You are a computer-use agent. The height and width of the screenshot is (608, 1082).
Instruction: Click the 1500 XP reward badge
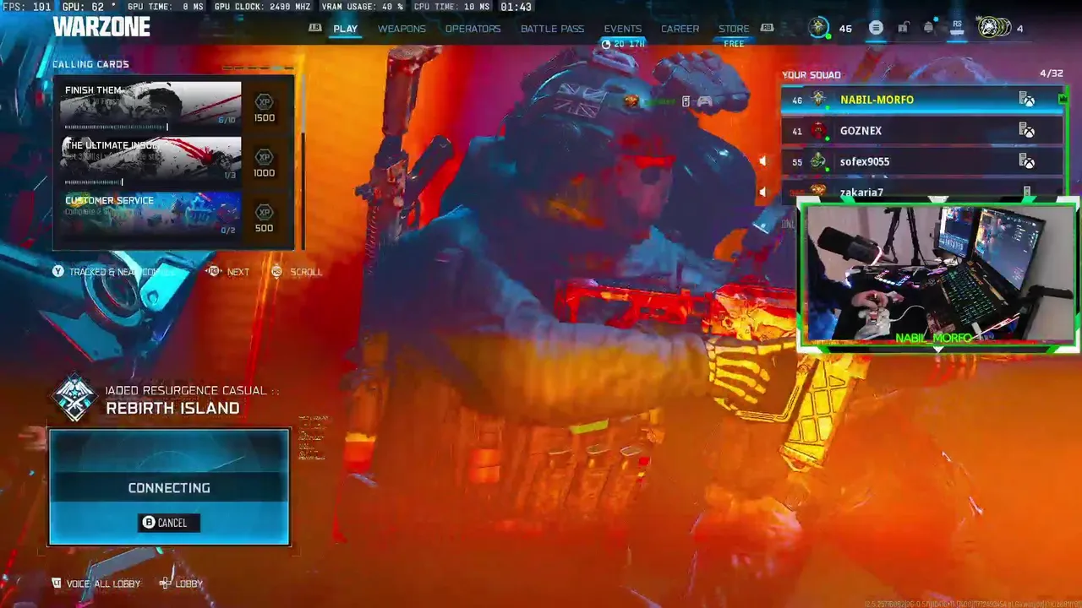[264, 107]
